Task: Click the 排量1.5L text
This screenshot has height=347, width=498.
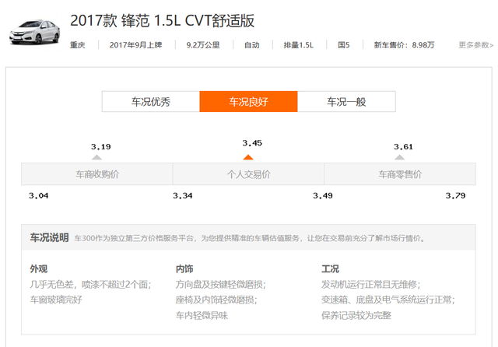Action: click(298, 45)
